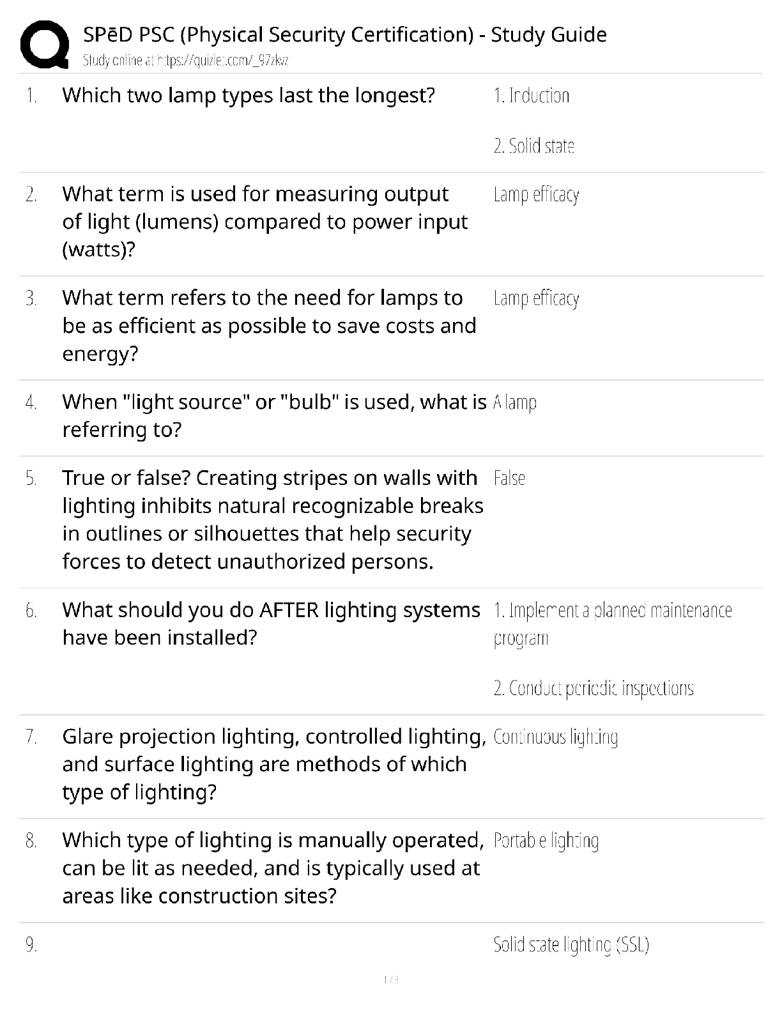Click the "Portable lighting" answer
Image resolution: width=782 pixels, height=1012 pixels.
(x=546, y=841)
